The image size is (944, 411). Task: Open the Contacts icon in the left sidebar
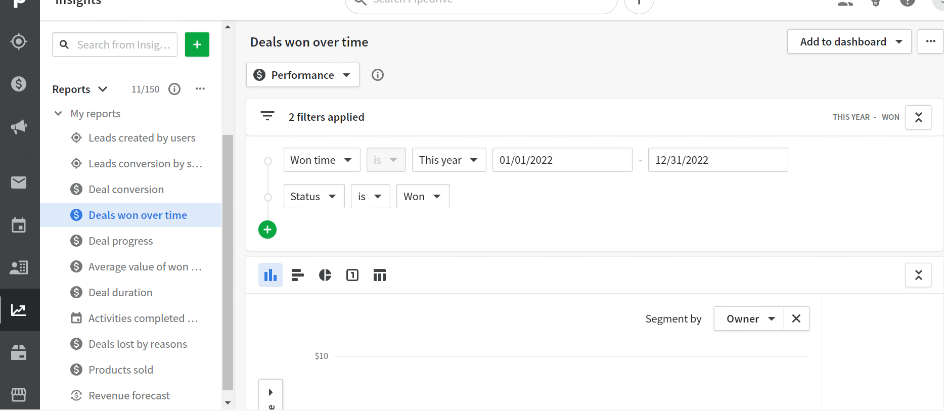pyautogui.click(x=19, y=267)
